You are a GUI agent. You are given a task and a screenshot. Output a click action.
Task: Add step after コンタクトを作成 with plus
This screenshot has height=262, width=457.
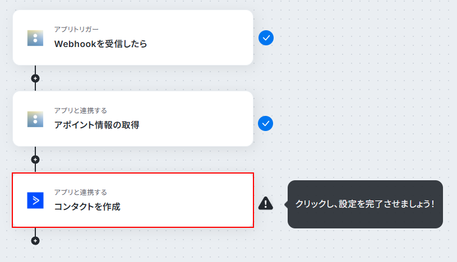click(x=35, y=241)
